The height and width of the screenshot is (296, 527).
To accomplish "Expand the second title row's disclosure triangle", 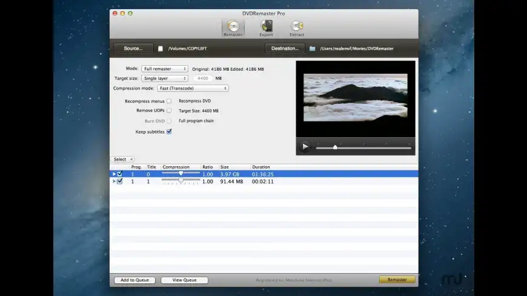I will pos(114,181).
